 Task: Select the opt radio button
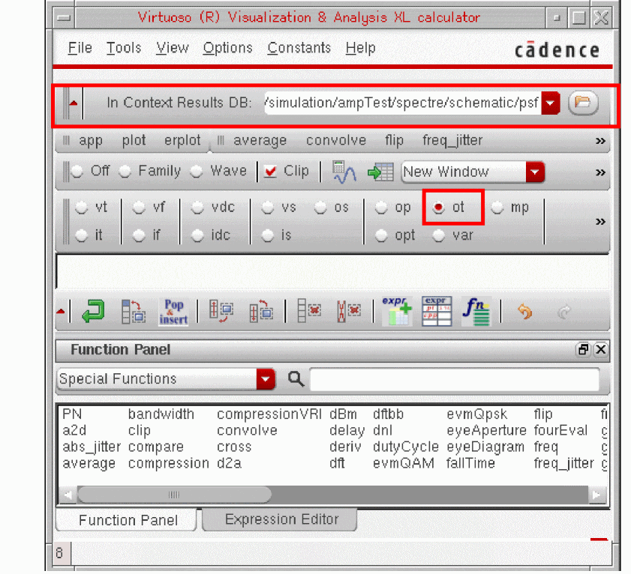tap(381, 235)
